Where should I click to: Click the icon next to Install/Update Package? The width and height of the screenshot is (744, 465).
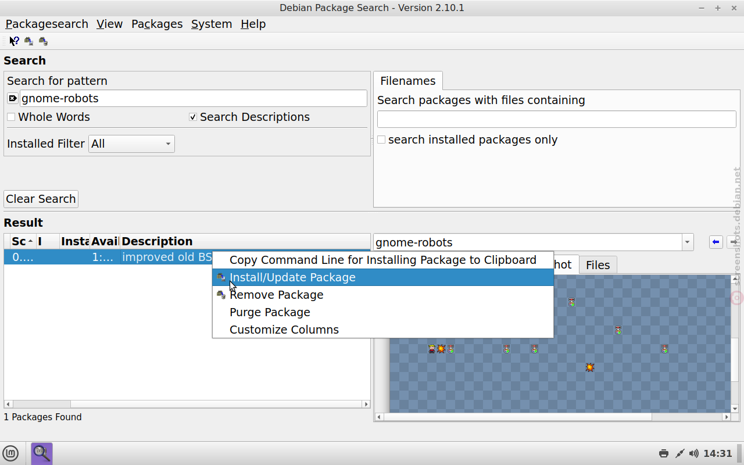pos(221,277)
